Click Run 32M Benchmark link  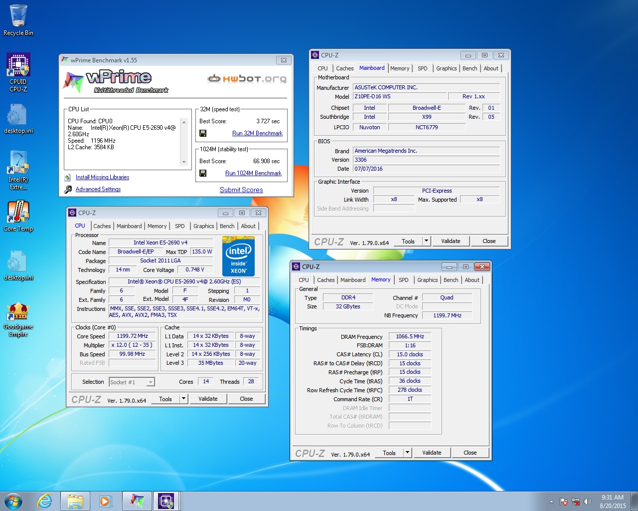click(257, 133)
